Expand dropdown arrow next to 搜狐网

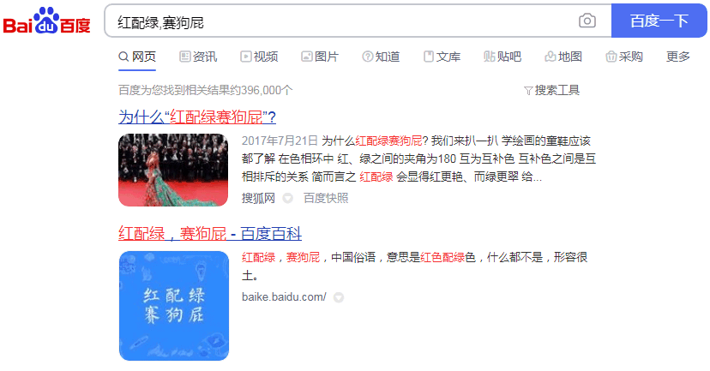click(x=288, y=198)
